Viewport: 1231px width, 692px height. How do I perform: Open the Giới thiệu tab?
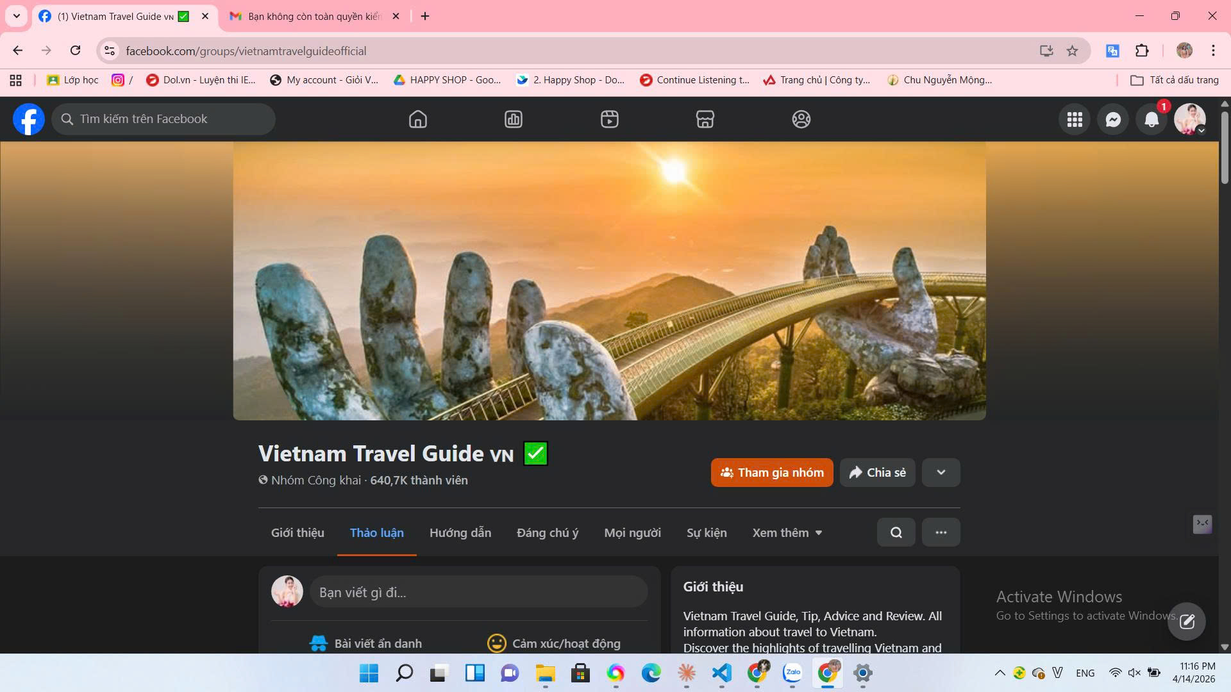point(297,533)
